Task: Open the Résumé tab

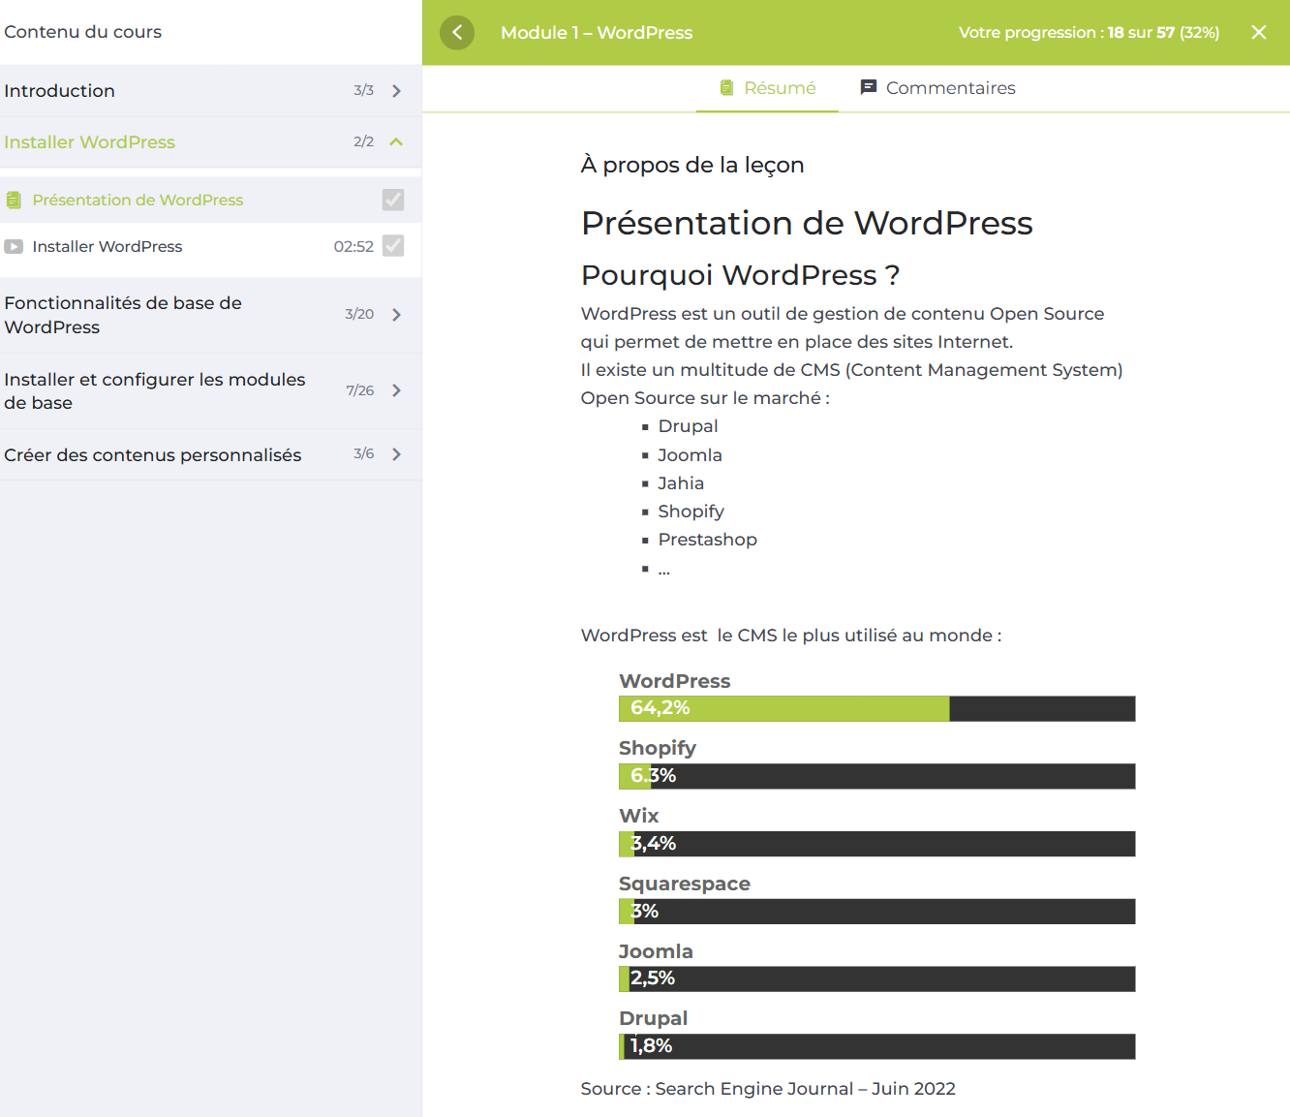Action: 767,88
